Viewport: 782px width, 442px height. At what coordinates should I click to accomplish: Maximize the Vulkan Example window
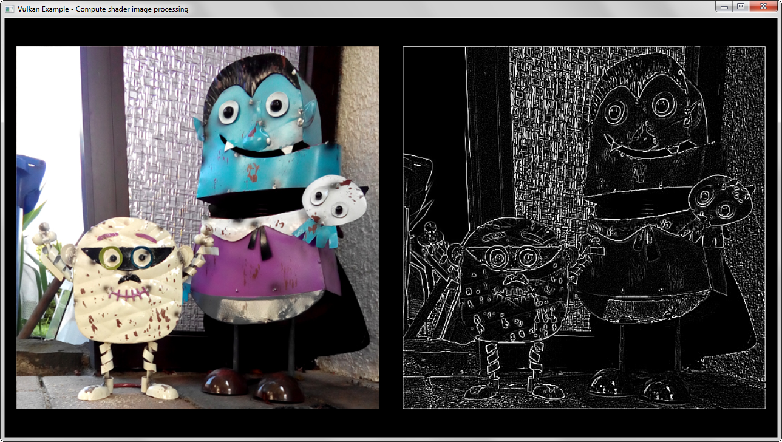pos(740,7)
